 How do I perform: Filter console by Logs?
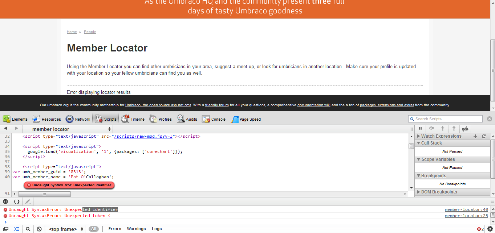157,229
